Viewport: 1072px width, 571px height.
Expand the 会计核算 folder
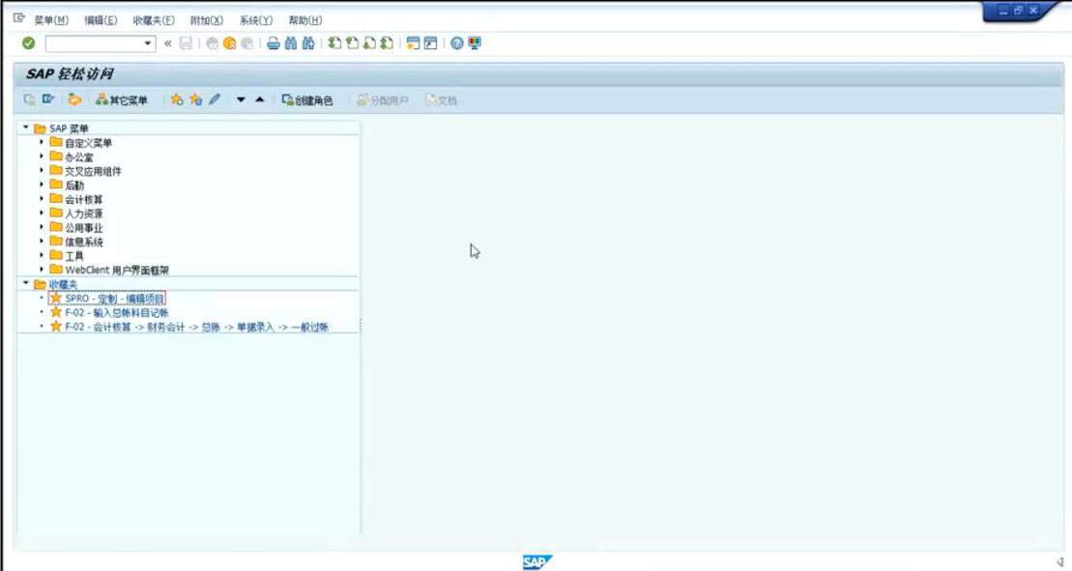pos(43,199)
